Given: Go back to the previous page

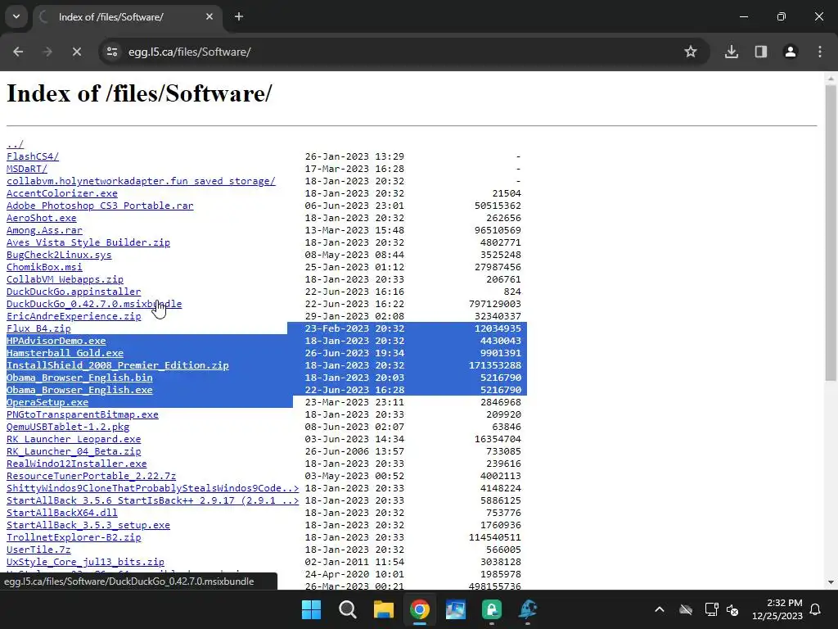Looking at the screenshot, I should pos(18,52).
